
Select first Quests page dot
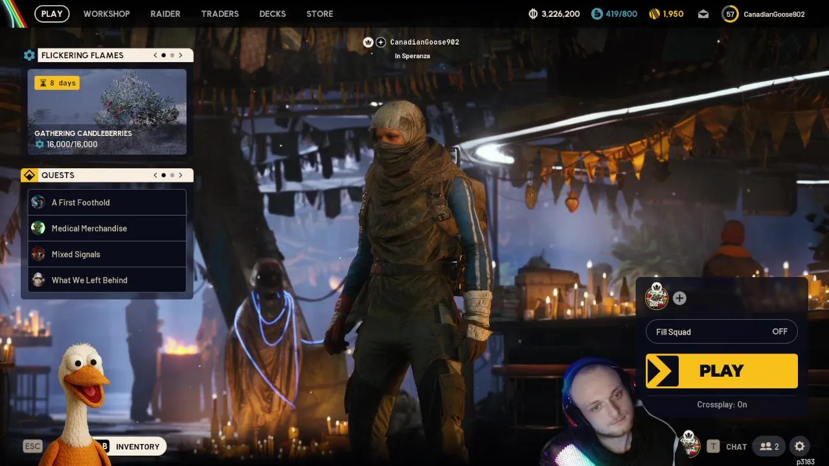click(163, 175)
